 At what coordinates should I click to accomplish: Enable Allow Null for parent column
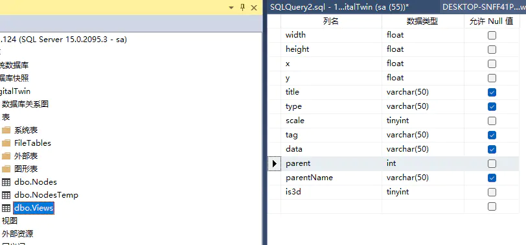coord(492,164)
